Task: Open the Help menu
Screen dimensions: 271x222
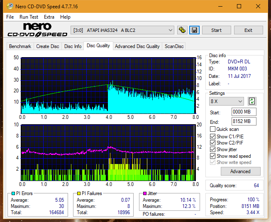Action: pos(65,17)
